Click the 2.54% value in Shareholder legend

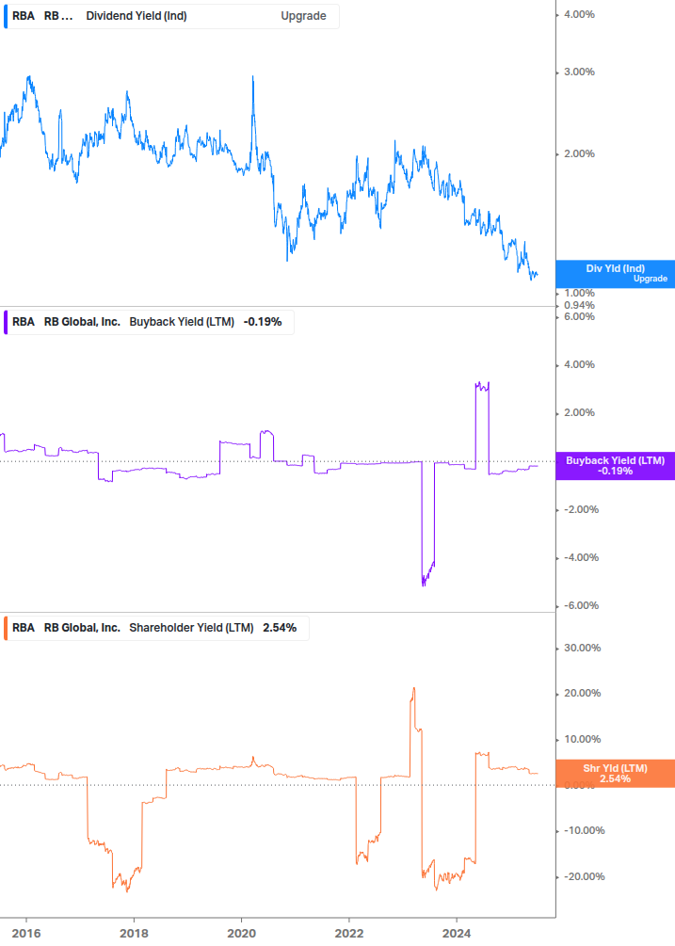tap(280, 628)
